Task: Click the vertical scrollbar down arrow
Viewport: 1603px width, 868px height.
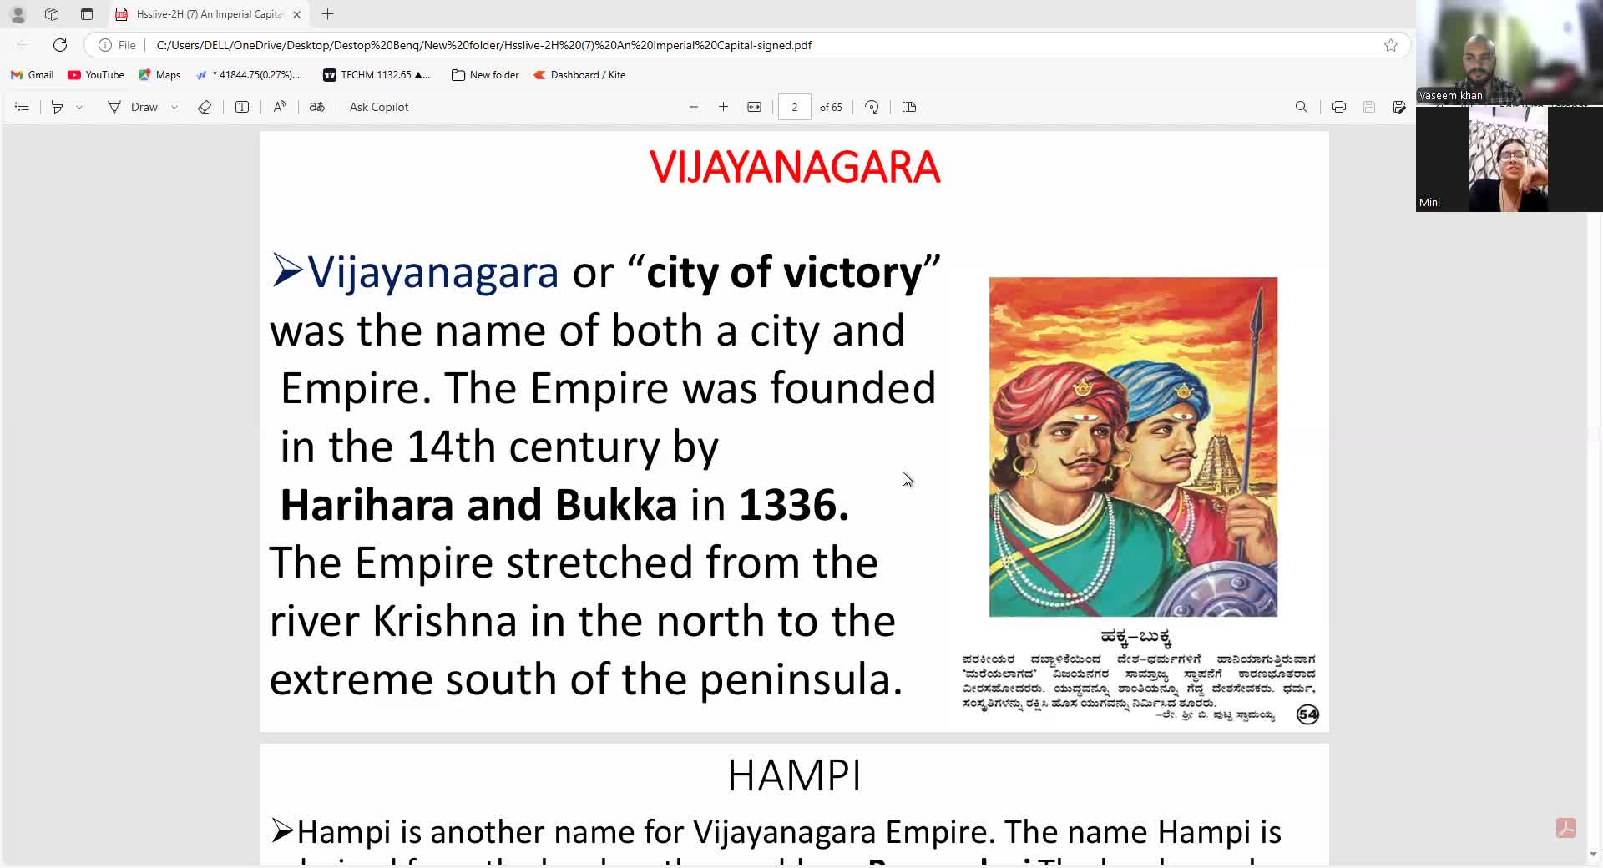Action: point(1594,855)
